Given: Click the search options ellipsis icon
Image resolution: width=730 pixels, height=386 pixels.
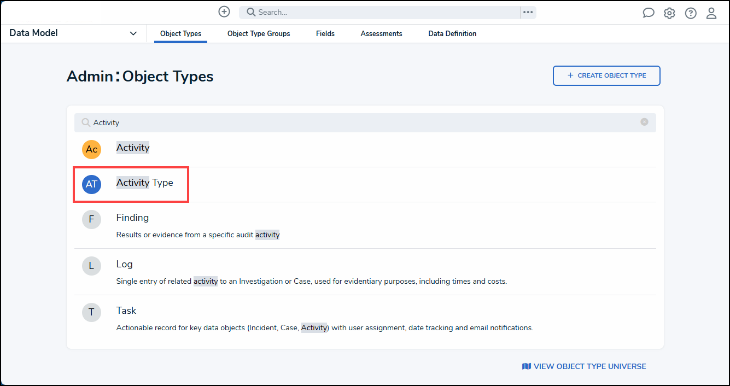Looking at the screenshot, I should [528, 12].
